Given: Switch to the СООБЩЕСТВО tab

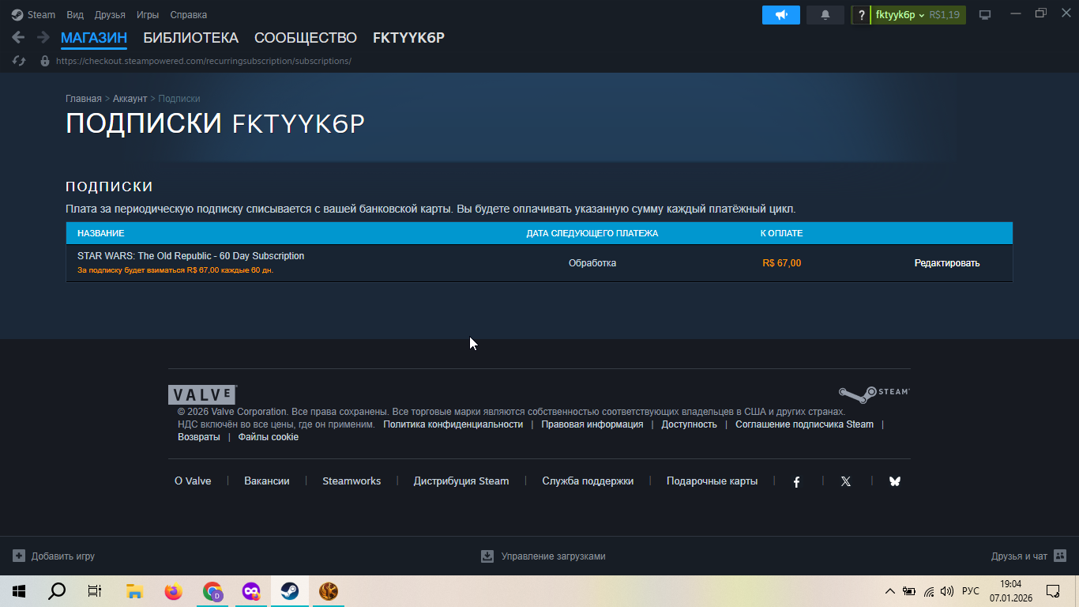Looking at the screenshot, I should (306, 38).
